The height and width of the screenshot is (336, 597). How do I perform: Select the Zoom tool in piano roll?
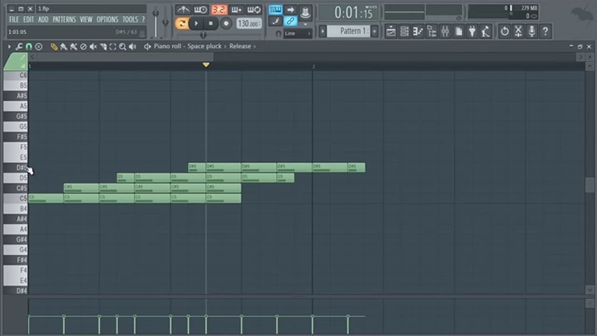coord(122,47)
